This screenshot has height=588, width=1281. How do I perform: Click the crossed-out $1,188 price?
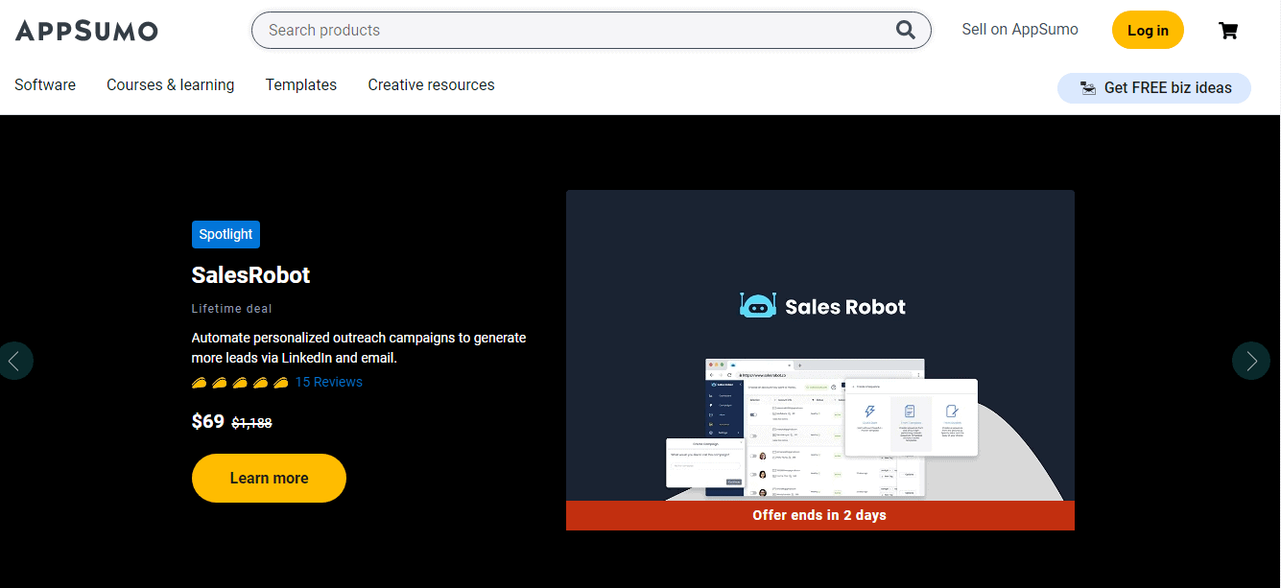click(x=251, y=423)
